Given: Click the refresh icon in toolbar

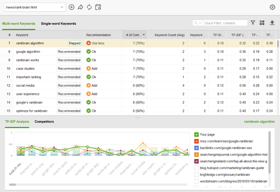Looking at the screenshot, I should pyautogui.click(x=89, y=7).
